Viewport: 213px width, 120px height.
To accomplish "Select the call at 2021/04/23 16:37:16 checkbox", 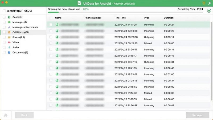I will [51, 62].
